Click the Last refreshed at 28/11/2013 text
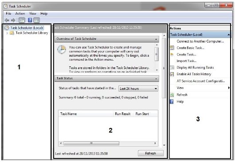Image resolution: width=235 pixels, height=162 pixels. pos(82,154)
